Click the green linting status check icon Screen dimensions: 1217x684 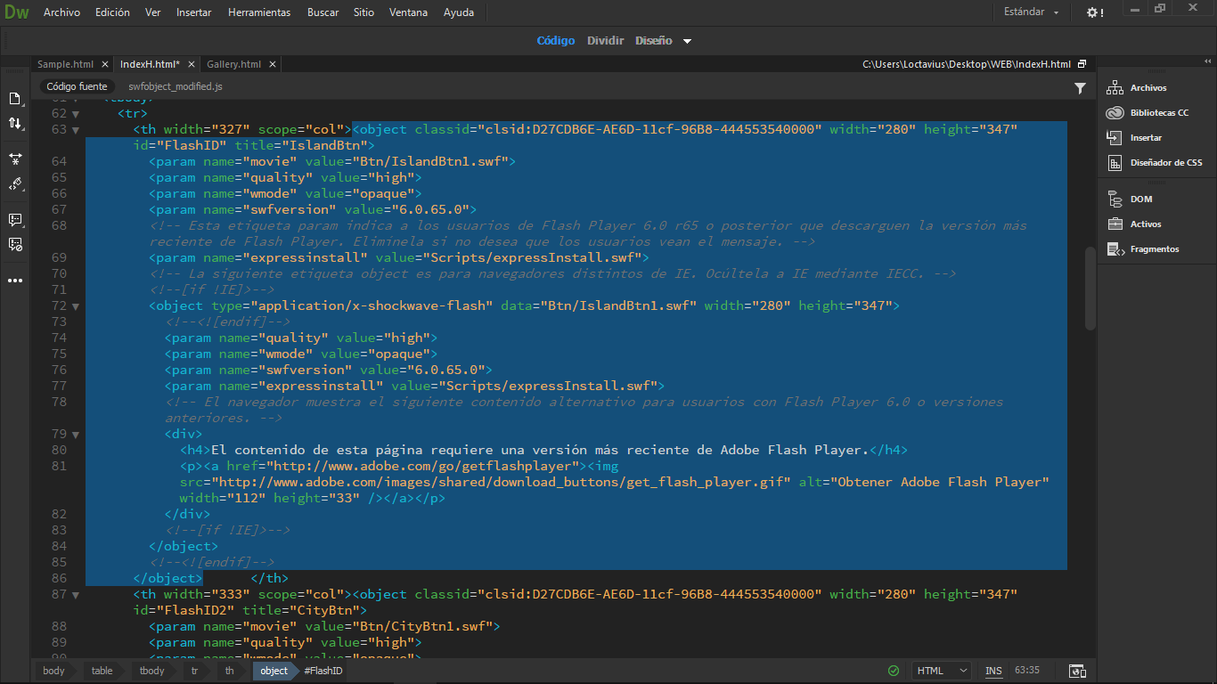(x=894, y=671)
